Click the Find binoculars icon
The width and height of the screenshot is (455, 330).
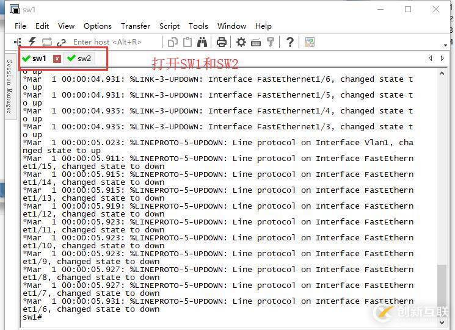[202, 42]
